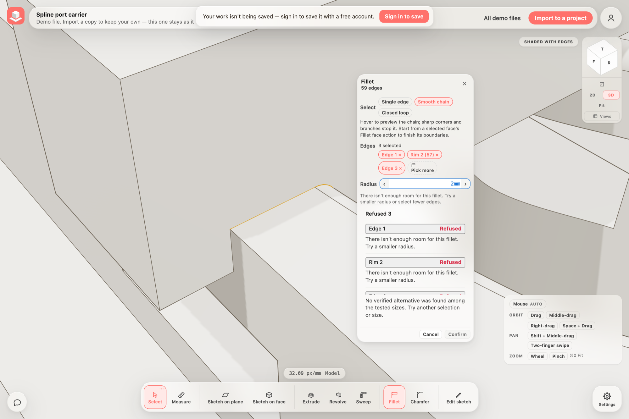Viewport: 629px width, 419px height.
Task: Open the Views dropdown
Action: 602,116
